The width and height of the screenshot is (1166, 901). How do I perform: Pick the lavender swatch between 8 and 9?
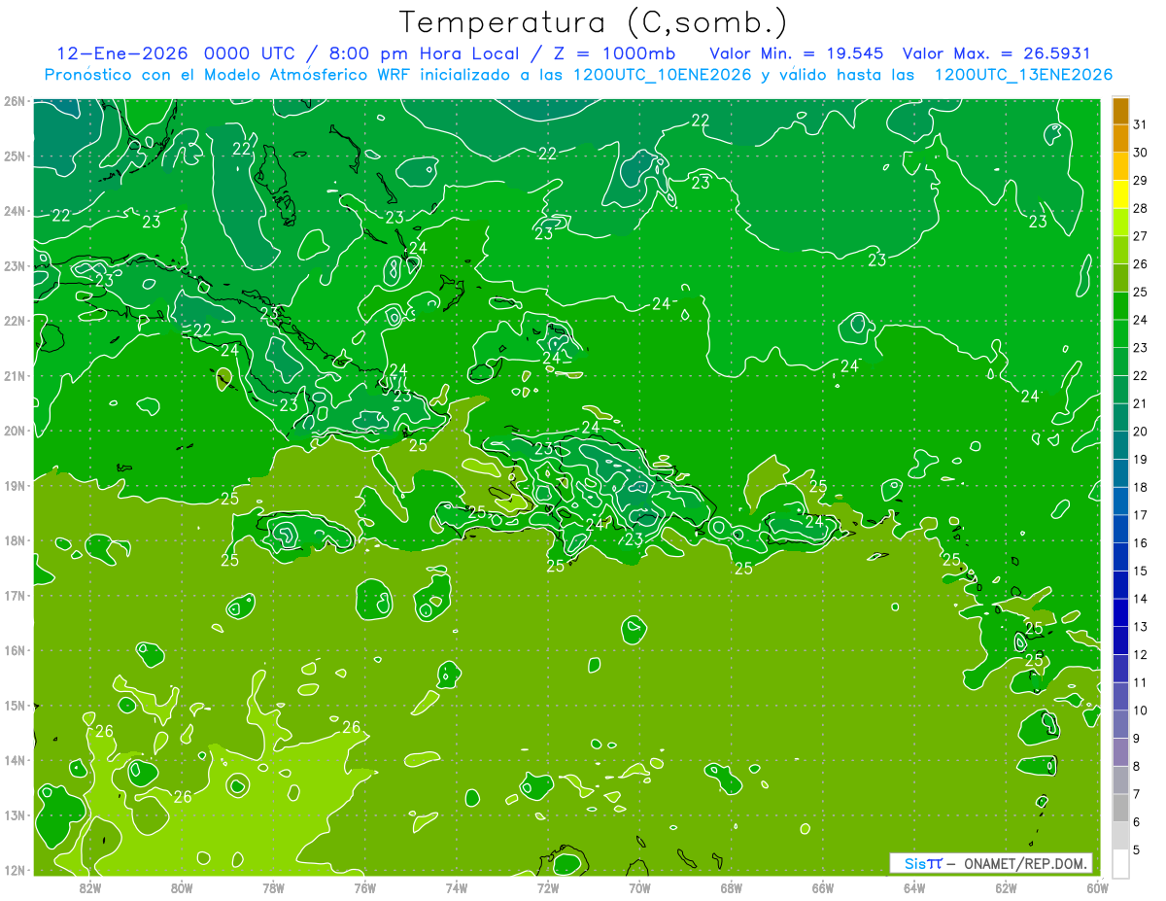pos(1120,752)
